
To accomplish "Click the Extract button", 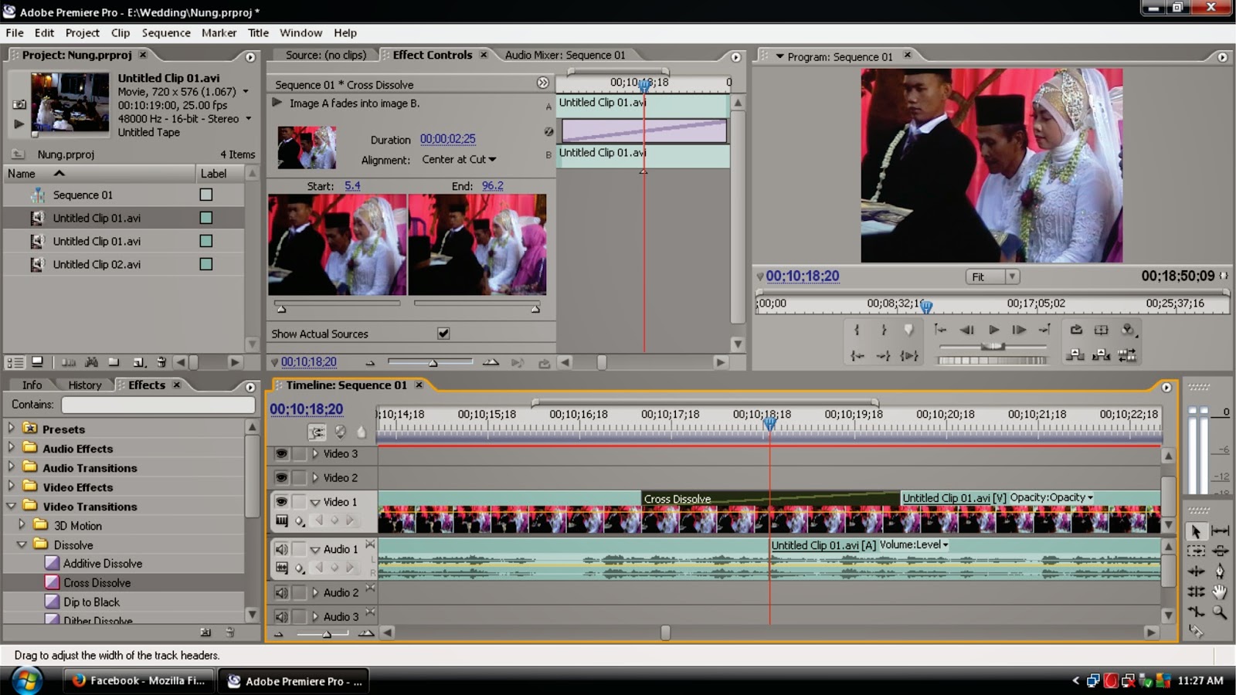I will coord(1102,355).
